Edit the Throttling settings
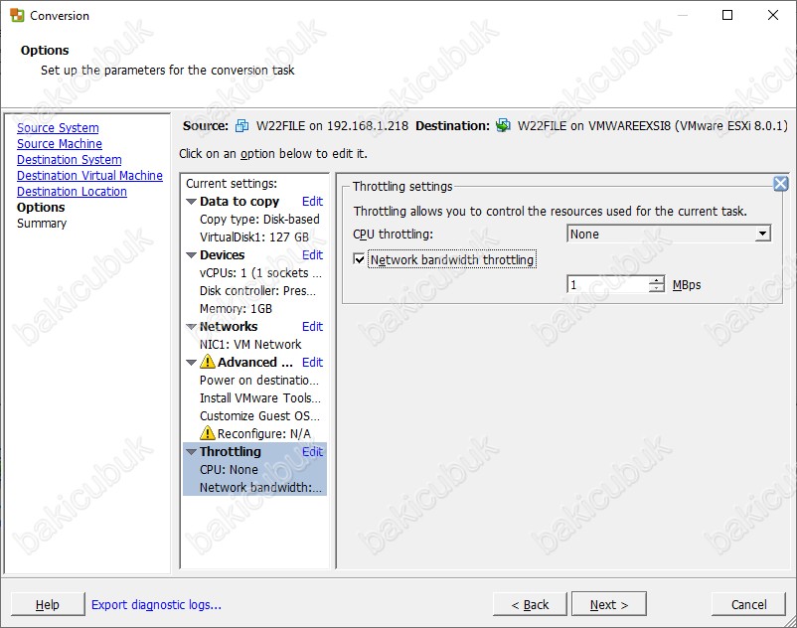The image size is (797, 628). (312, 451)
